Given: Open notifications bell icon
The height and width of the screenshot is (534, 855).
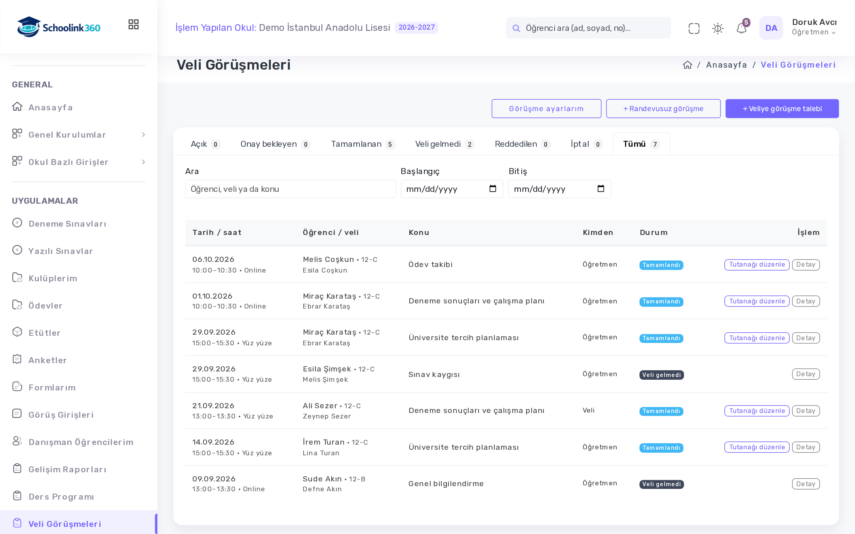Looking at the screenshot, I should pos(741,28).
